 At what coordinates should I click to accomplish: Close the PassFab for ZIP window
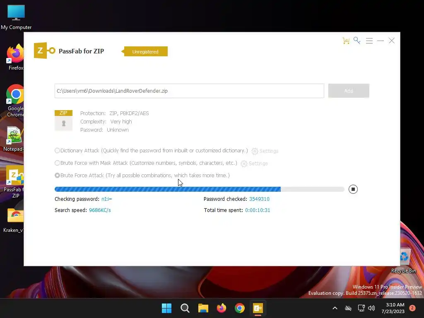392,41
